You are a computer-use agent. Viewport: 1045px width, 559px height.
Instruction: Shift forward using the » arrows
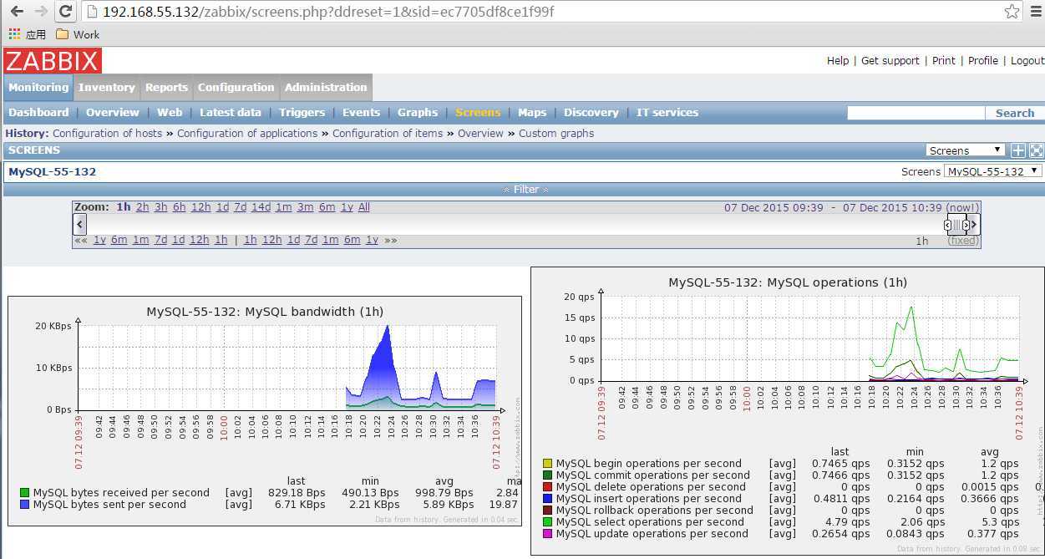[x=391, y=240]
